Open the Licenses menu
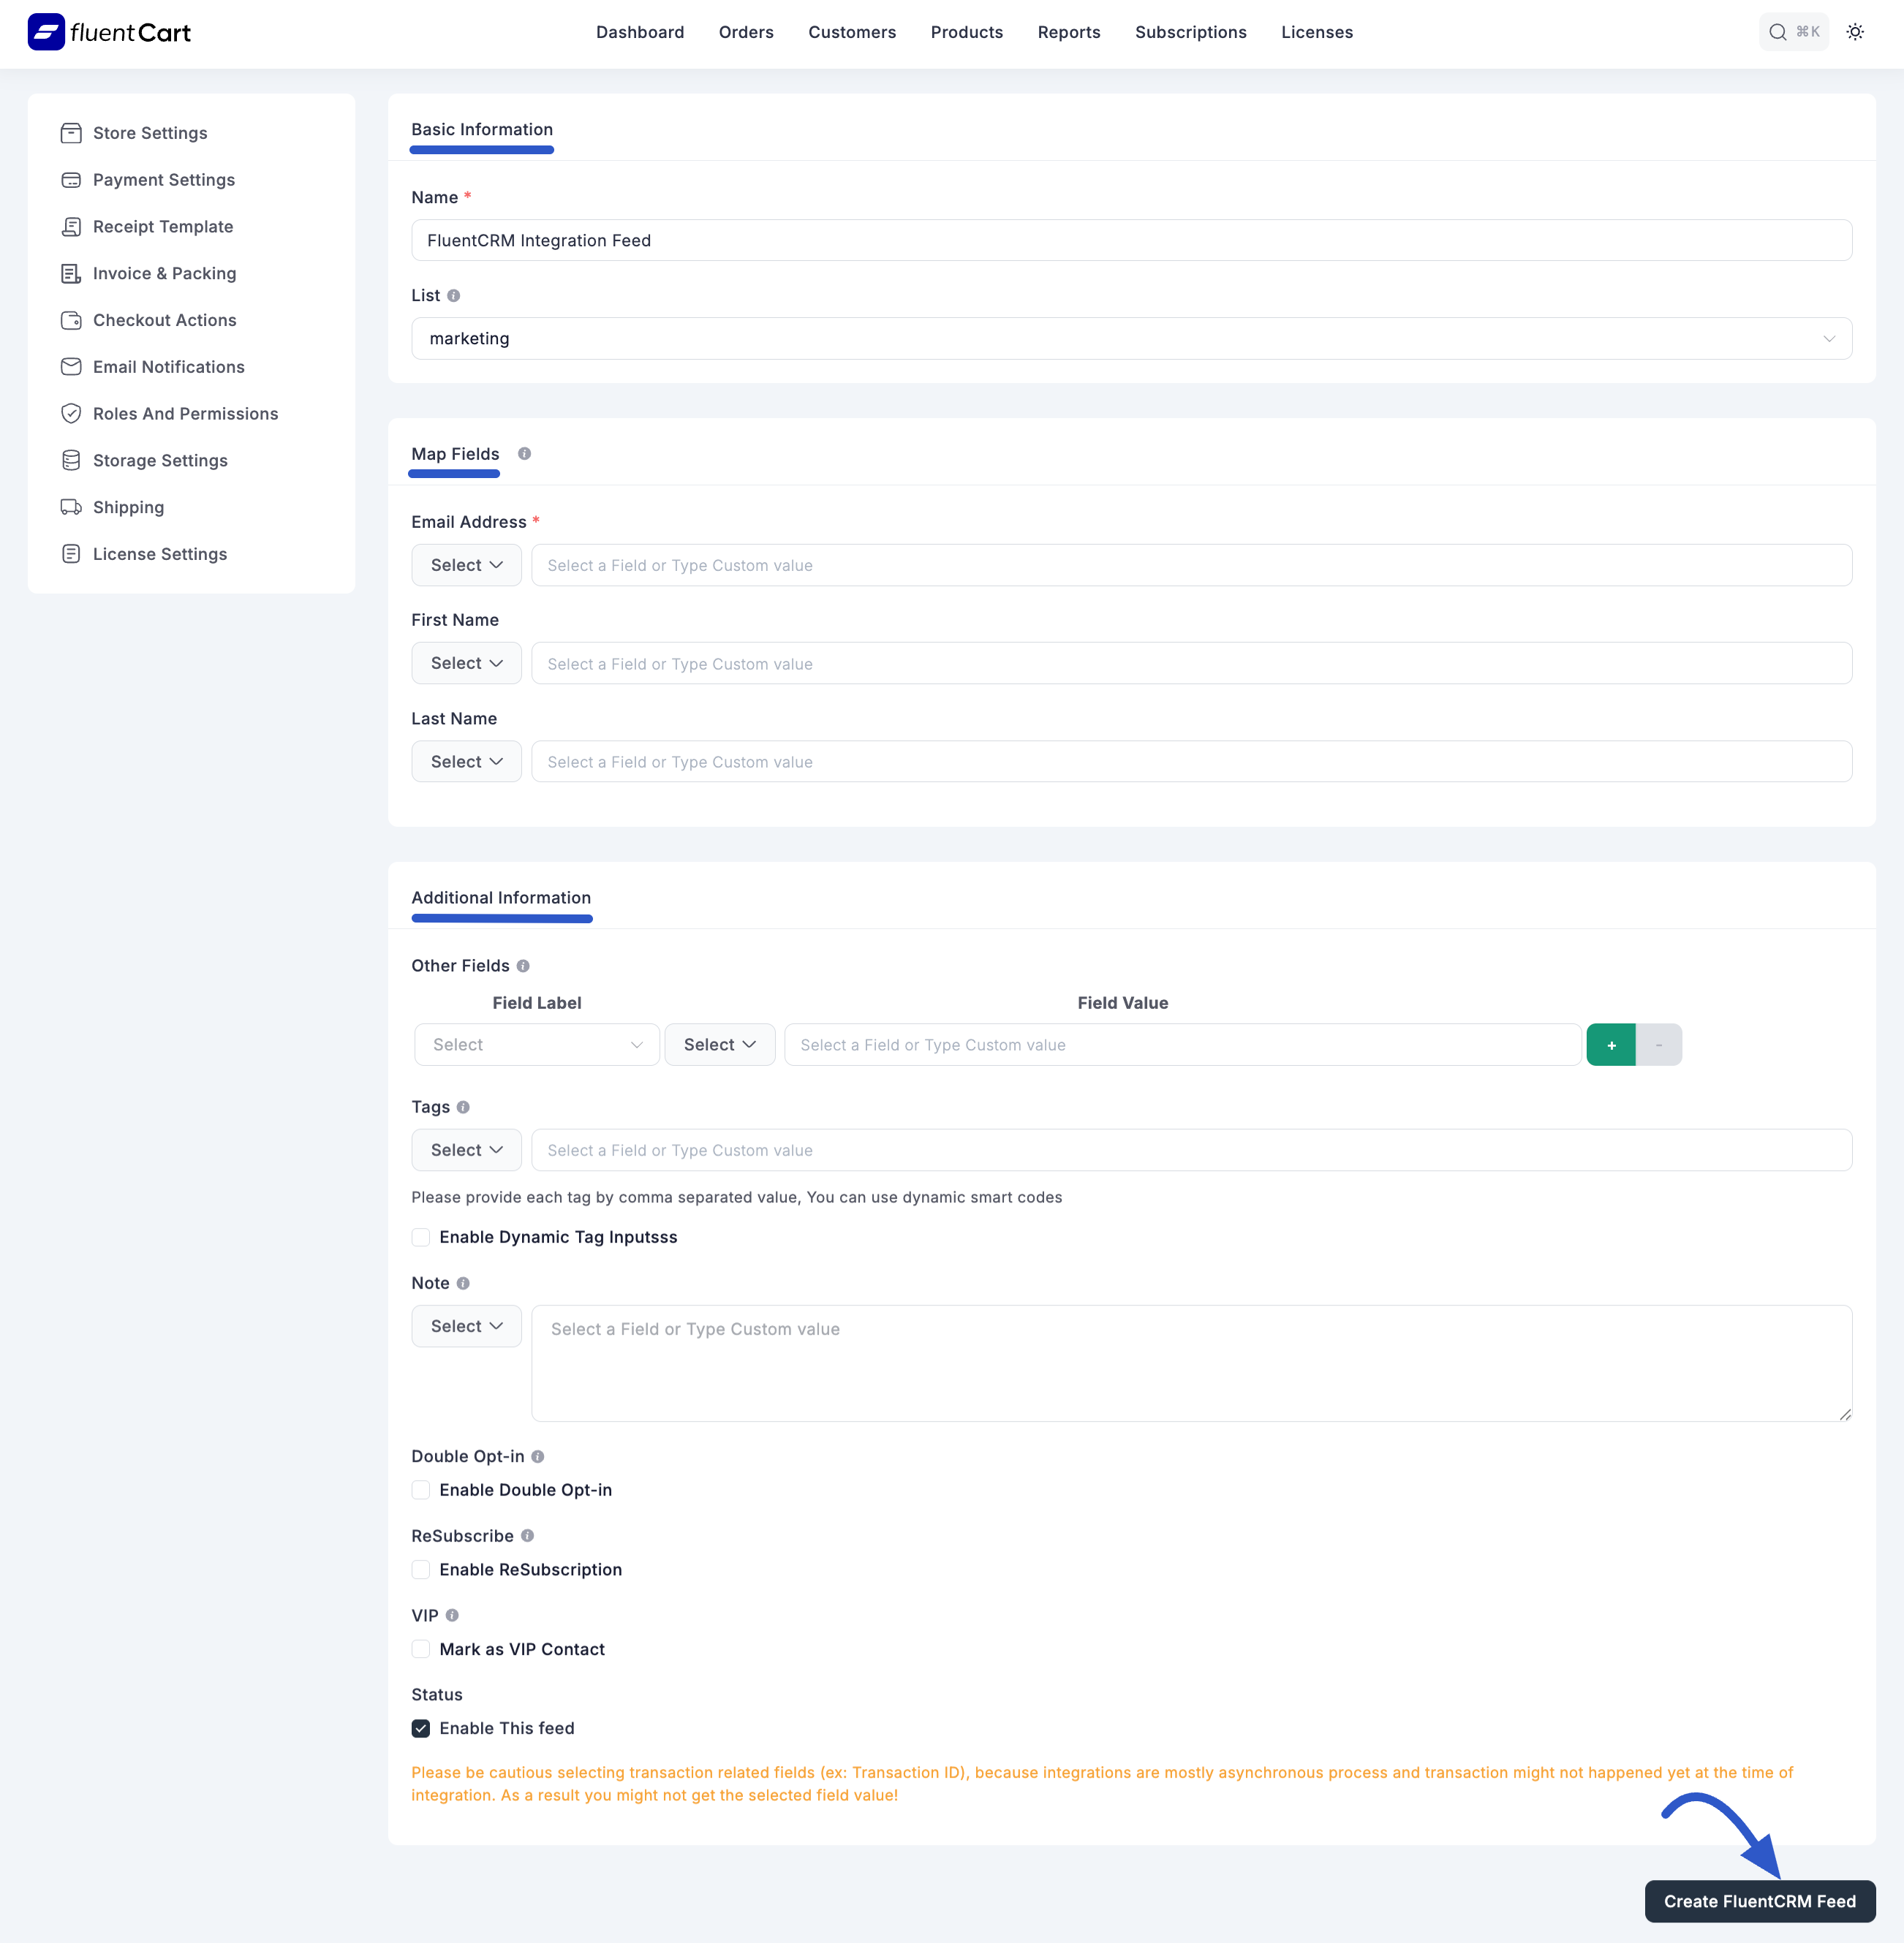 [1317, 32]
